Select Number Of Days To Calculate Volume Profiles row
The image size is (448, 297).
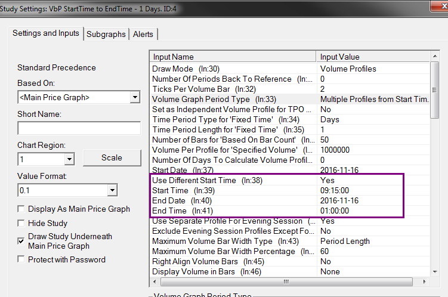[x=290, y=160]
